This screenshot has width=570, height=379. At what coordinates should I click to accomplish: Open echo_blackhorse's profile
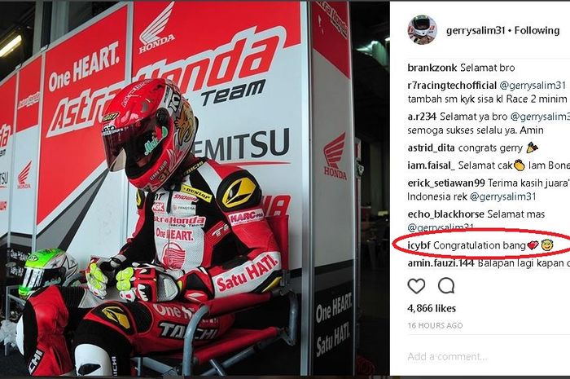(x=445, y=214)
